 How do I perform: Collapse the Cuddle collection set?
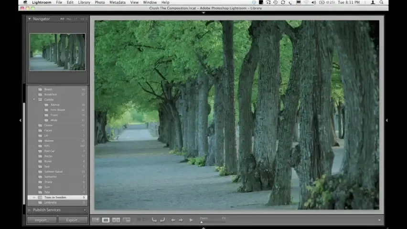coord(34,99)
